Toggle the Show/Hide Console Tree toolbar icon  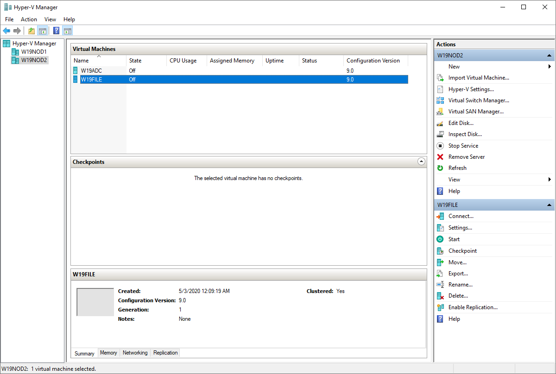(42, 31)
